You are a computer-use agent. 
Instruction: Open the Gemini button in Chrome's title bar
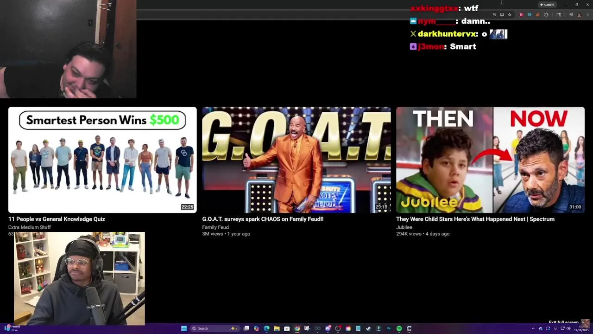548,5
